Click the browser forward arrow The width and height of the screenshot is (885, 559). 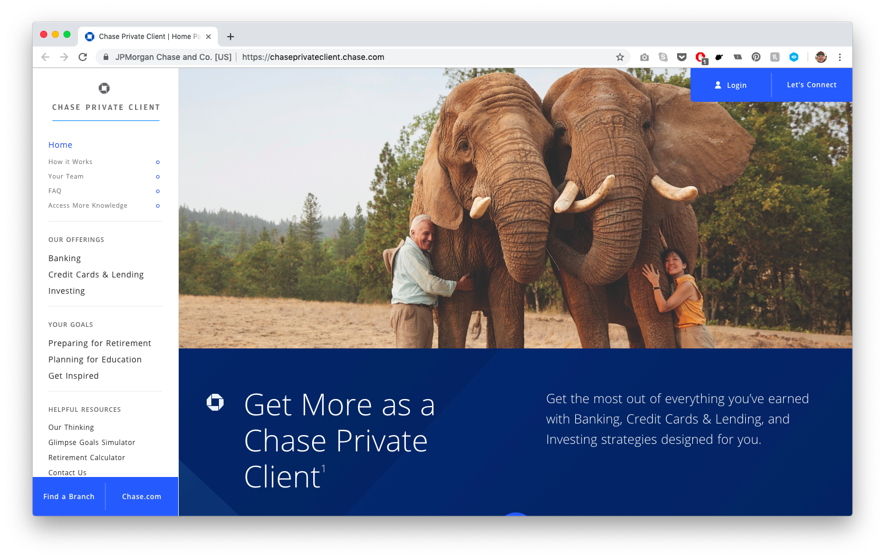coord(64,57)
